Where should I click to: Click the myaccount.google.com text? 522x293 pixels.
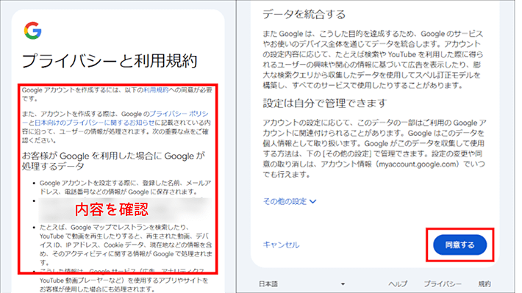click(x=418, y=164)
